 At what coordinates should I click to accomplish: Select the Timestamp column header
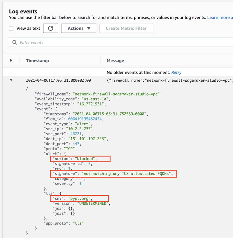[38, 61]
